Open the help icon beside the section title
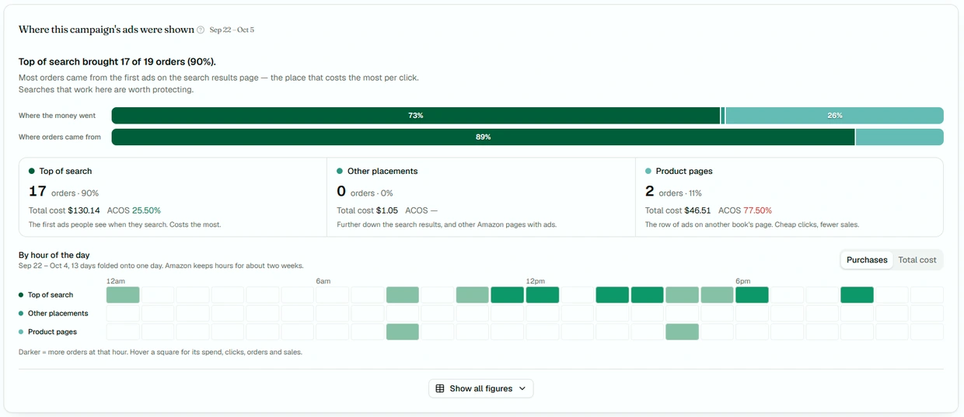The image size is (964, 417). tap(201, 30)
